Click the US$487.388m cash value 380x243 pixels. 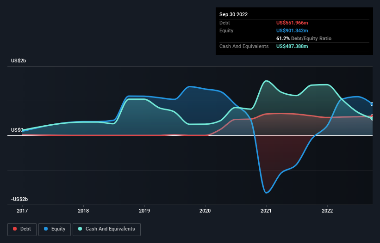click(292, 46)
